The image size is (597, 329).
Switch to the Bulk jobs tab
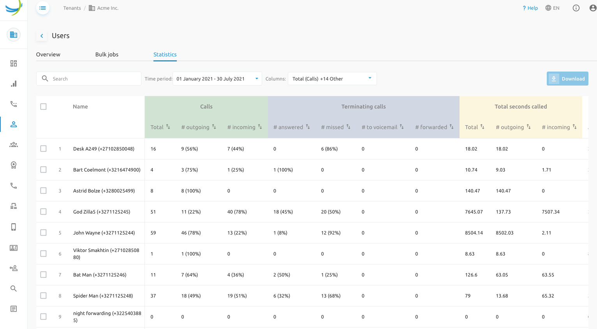[107, 54]
